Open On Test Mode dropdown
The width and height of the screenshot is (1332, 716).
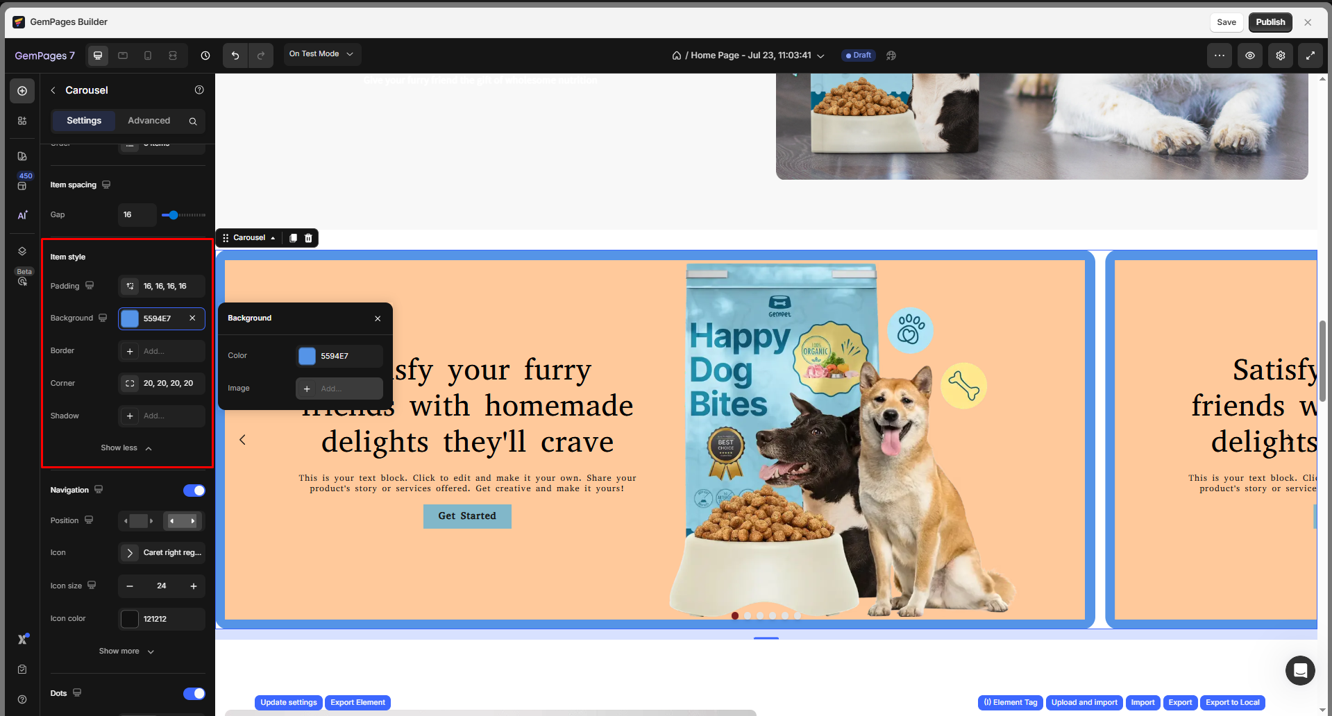[x=322, y=54]
